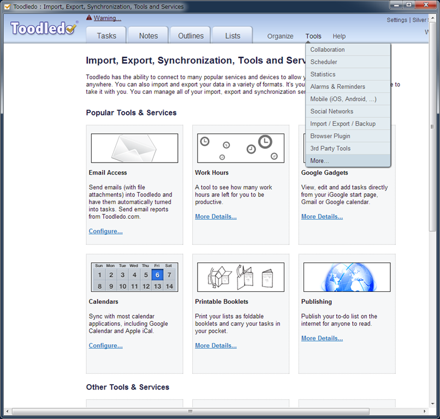Switch to the Notes tab

point(148,35)
